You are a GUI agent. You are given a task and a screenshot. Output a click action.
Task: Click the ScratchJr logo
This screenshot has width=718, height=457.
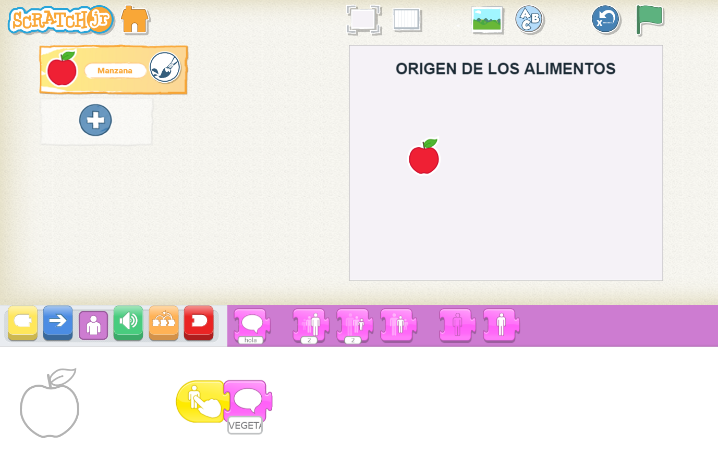click(x=61, y=20)
